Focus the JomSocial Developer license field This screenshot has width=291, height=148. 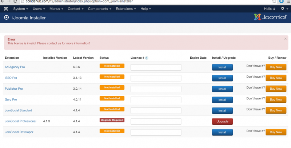156,132
